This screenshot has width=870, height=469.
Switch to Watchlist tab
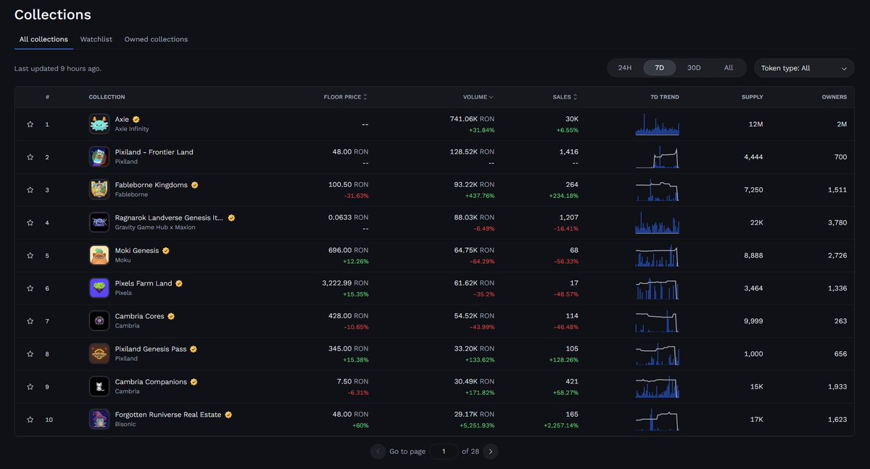tap(96, 39)
